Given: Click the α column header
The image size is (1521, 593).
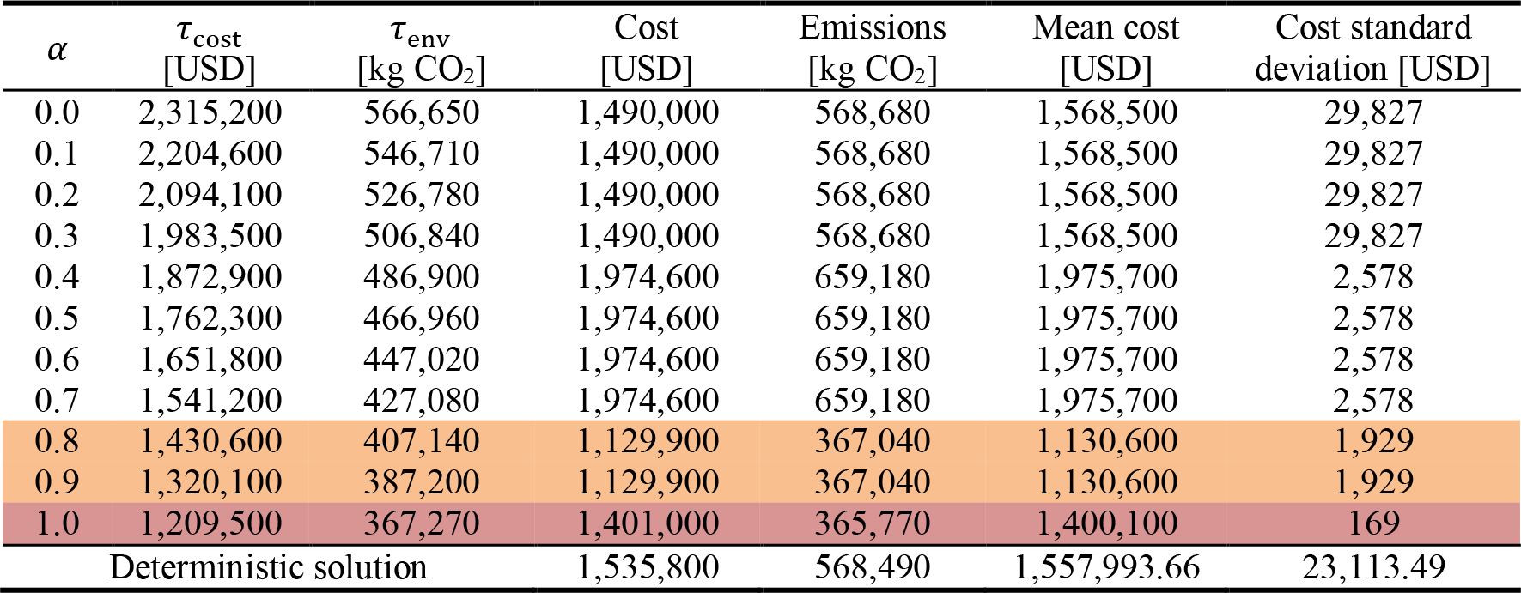Looking at the screenshot, I should pos(57,50).
